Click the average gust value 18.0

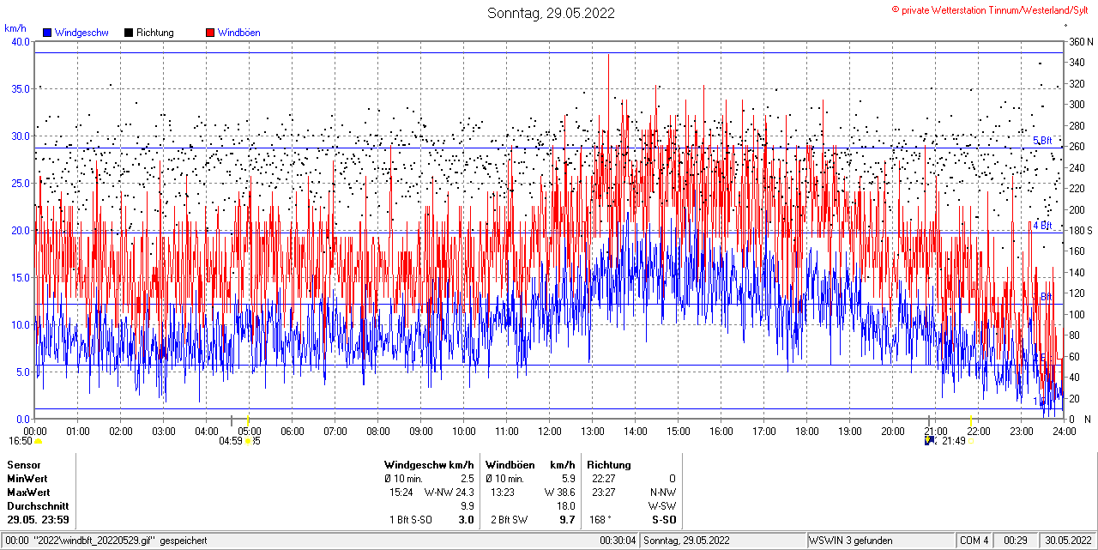pos(566,506)
